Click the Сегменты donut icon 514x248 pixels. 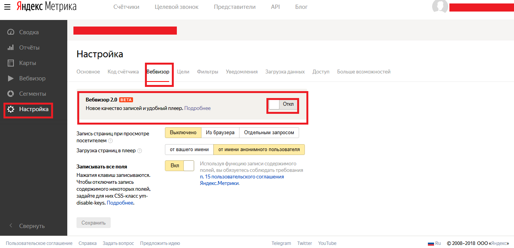(x=11, y=94)
